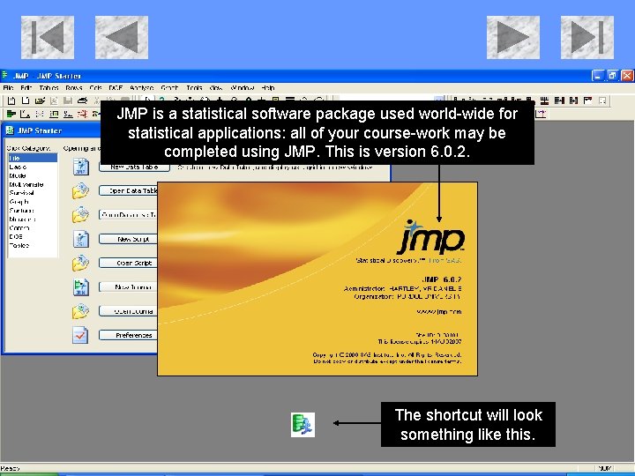635x476 pixels.
Task: Click the JMP splash screen logo
Action: pyautogui.click(x=431, y=237)
